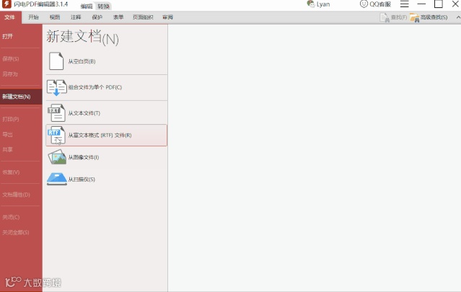Screen dimensions: 461x292
Task: Select the 转换 mode tab
Action: click(x=103, y=6)
